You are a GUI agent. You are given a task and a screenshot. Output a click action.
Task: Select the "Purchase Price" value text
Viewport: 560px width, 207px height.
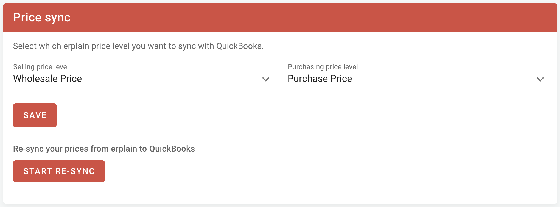click(x=320, y=79)
